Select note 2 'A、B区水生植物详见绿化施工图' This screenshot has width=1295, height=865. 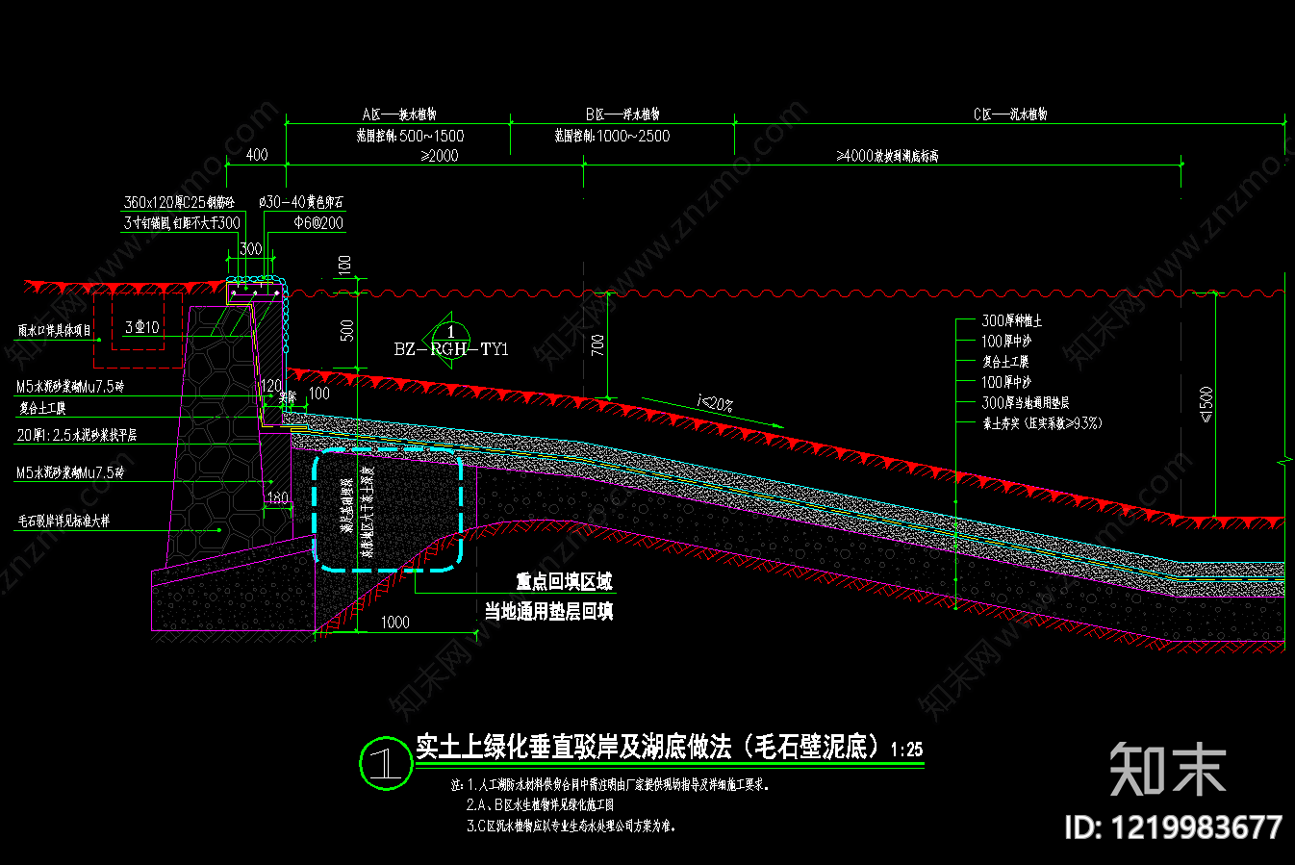(540, 805)
